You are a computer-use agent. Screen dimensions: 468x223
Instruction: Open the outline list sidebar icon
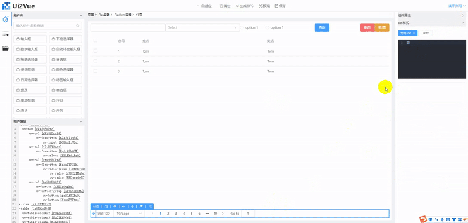click(5, 34)
